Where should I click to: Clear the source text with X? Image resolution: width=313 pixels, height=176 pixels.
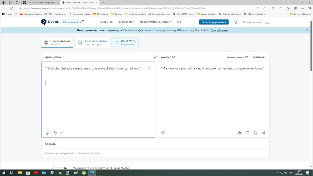[x=149, y=68]
